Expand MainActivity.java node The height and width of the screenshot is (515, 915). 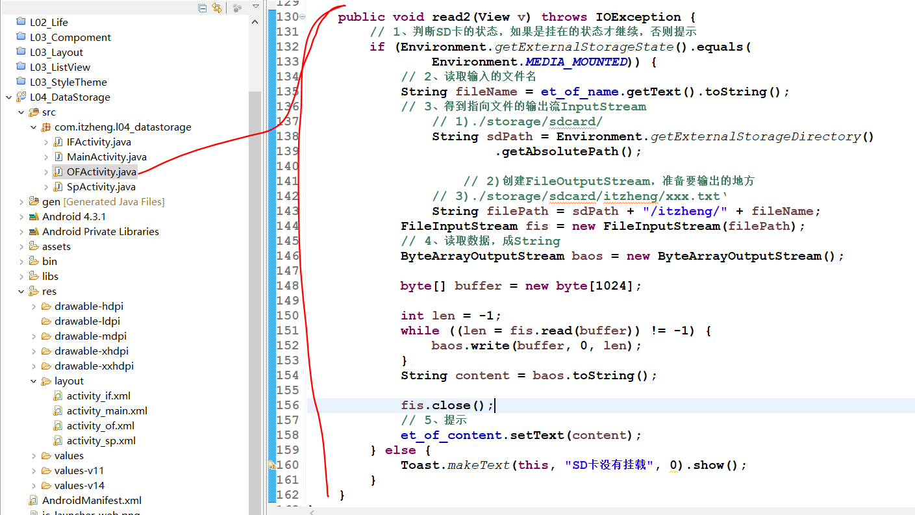coord(46,157)
